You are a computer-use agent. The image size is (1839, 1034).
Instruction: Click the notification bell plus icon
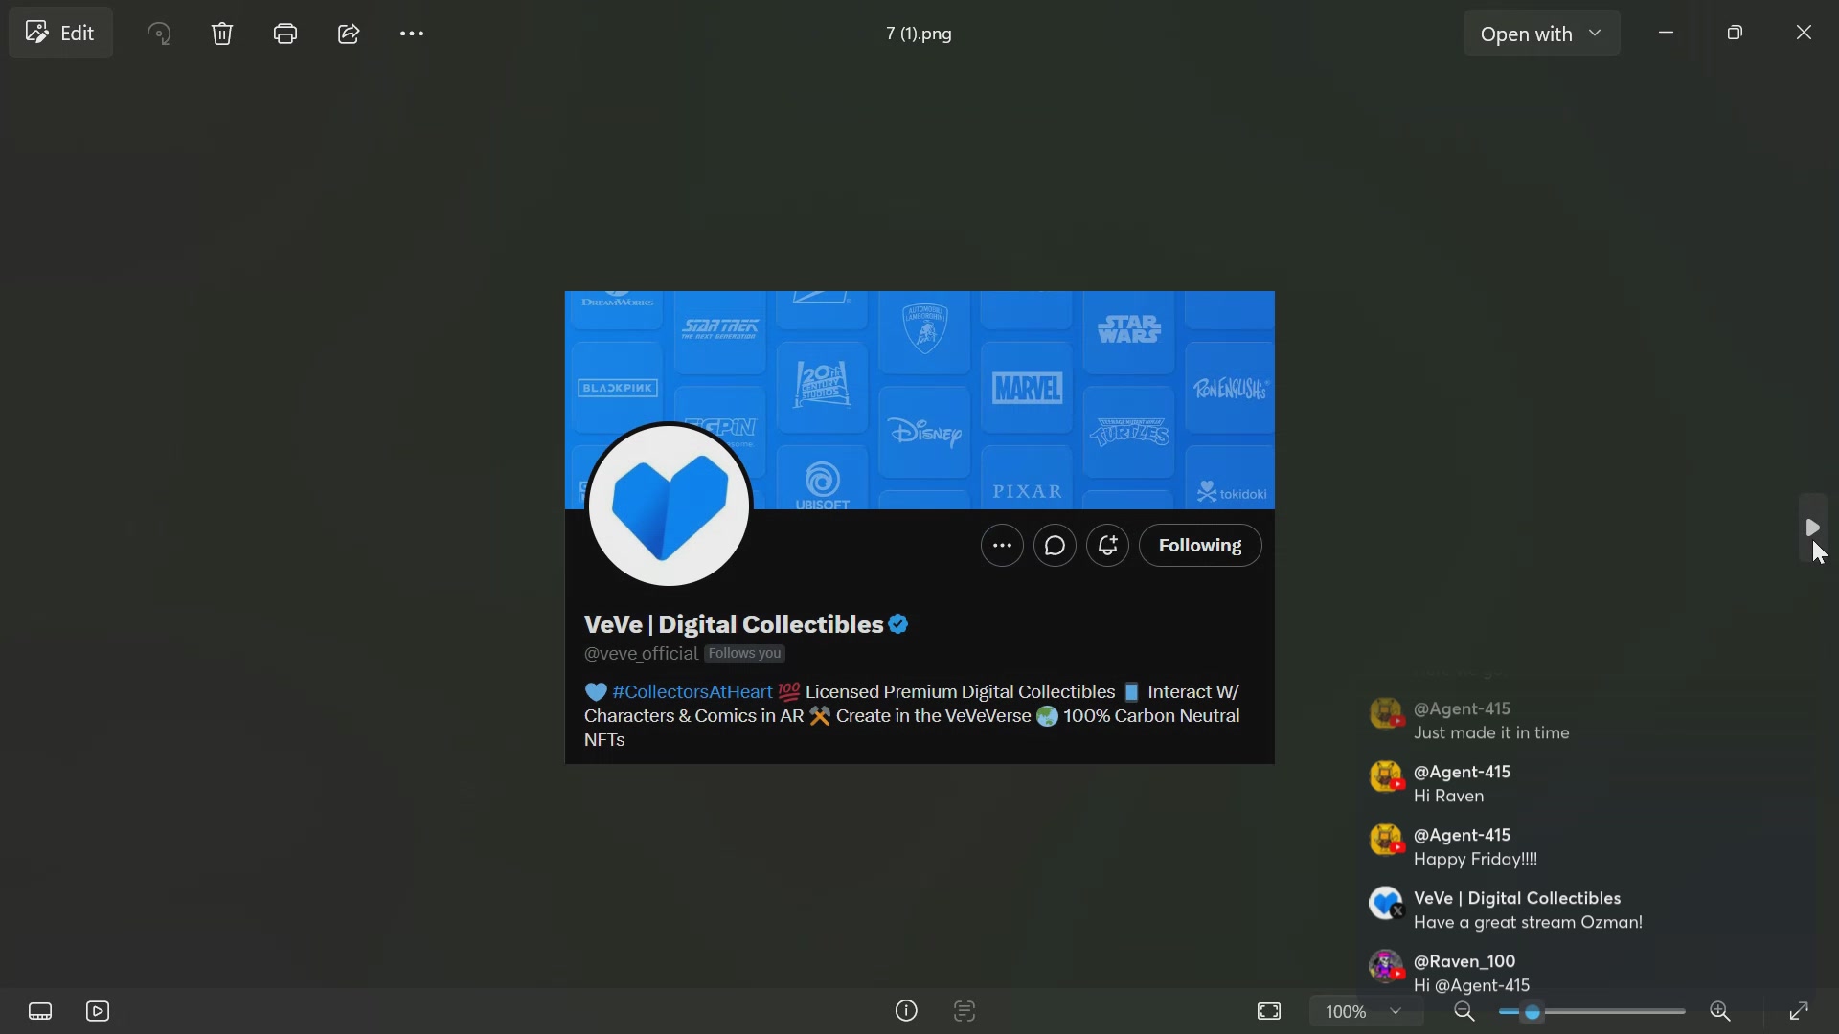pos(1108,546)
